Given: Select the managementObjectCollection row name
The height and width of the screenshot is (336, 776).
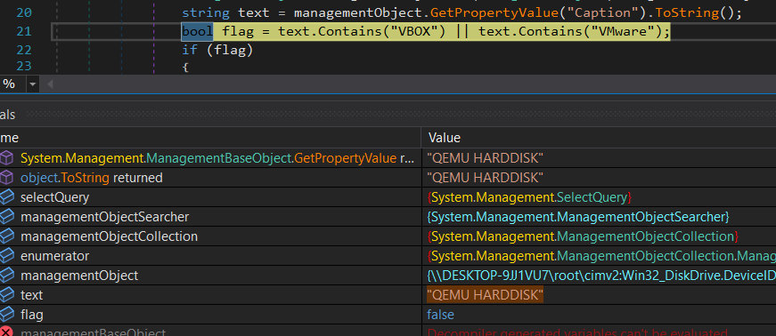Looking at the screenshot, I should click(x=109, y=236).
